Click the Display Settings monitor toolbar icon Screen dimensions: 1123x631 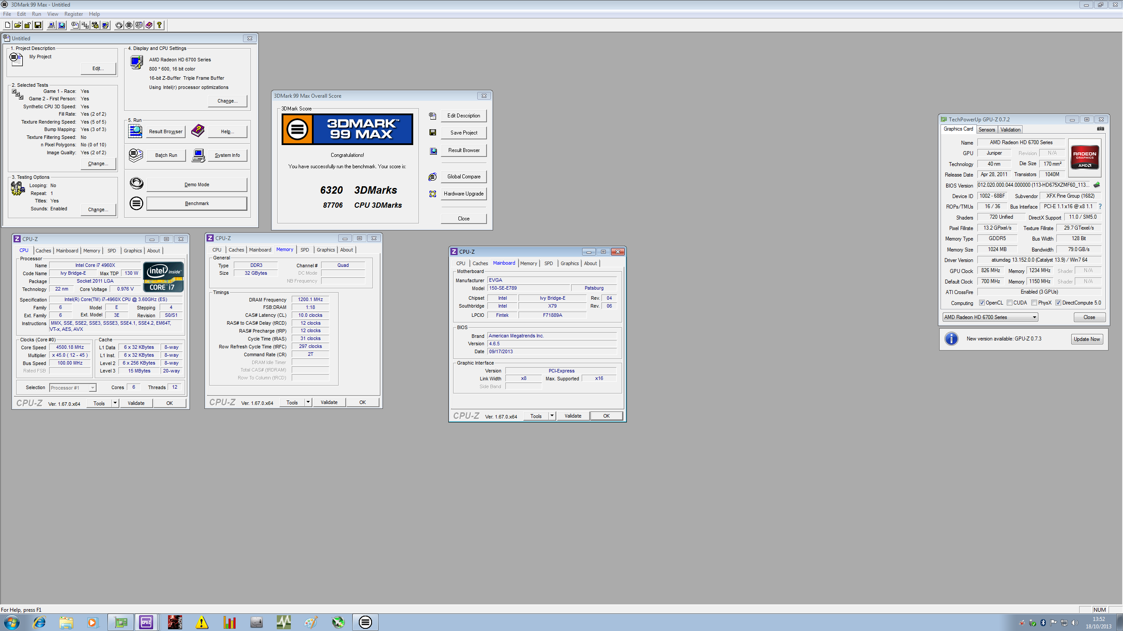point(105,25)
